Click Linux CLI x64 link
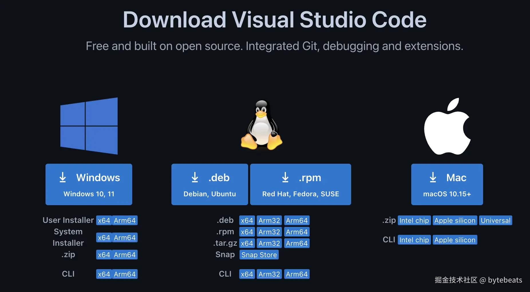This screenshot has width=530, height=292. pyautogui.click(x=247, y=274)
